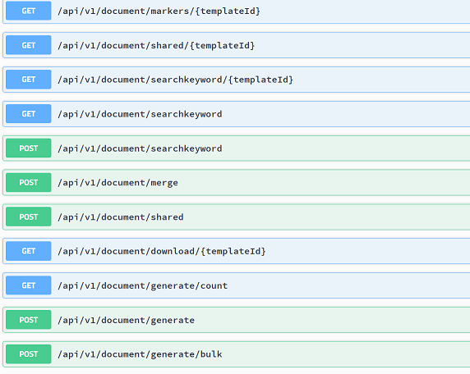Click GET badge of document/generate/count
Screen dimensions: 470x374
pyautogui.click(x=29, y=285)
